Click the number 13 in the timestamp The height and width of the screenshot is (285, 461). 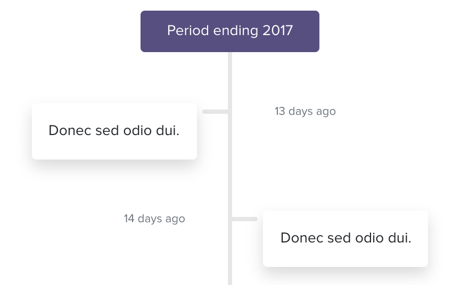tap(280, 111)
